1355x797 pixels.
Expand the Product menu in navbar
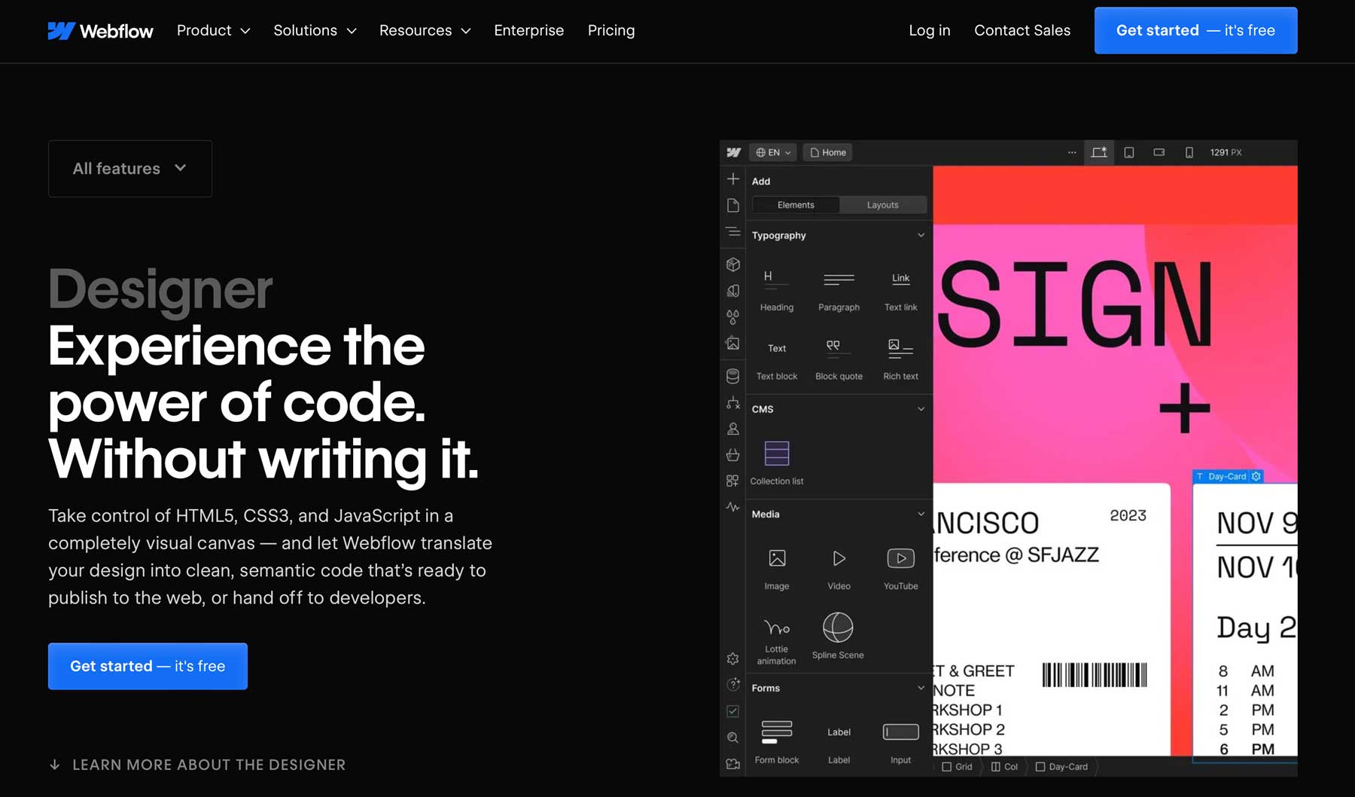point(213,31)
